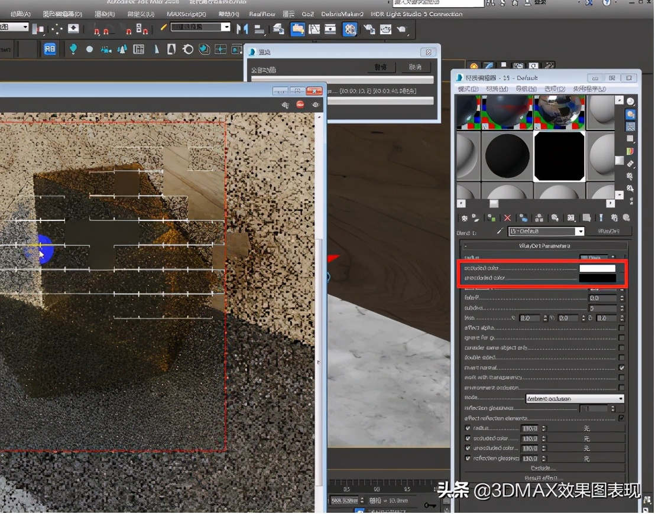Open the mode dropdown showing Ambient occlusion

(x=573, y=398)
